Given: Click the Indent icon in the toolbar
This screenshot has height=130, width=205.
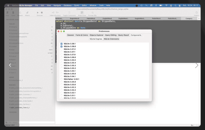Looking at the screenshot, I should (53, 13).
